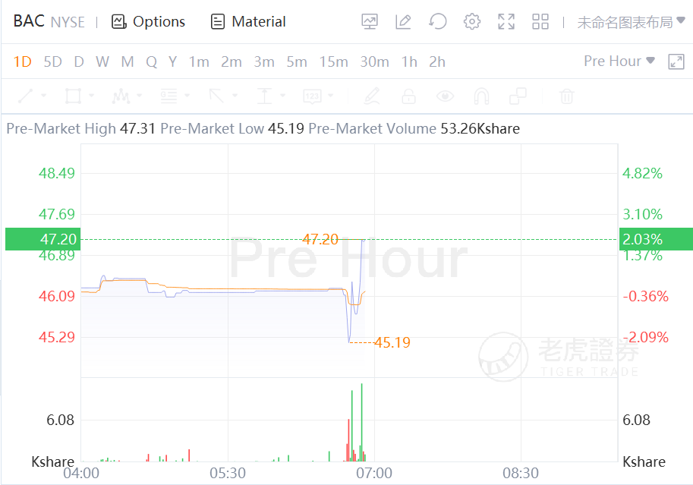
Task: Click the fullscreen expand arrows icon
Action: (506, 21)
